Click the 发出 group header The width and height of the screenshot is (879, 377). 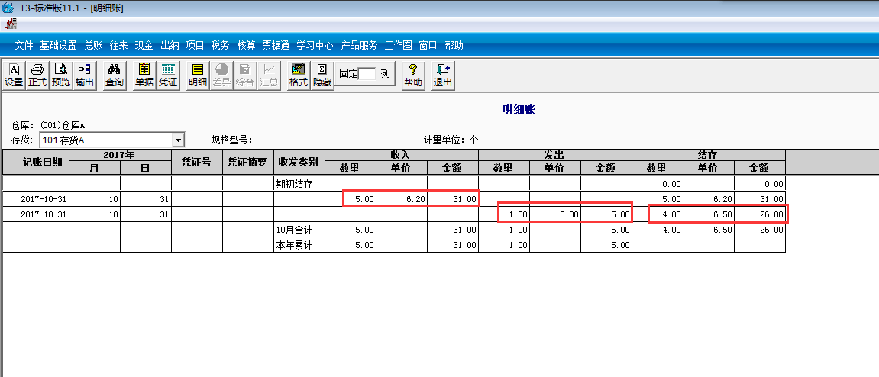555,155
